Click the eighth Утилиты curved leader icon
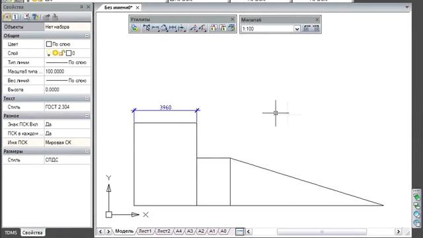Screen dimensions: 423x238 202,28
